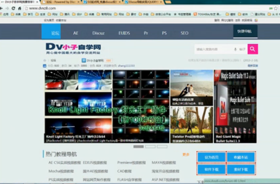Click the blue statistics chart icon
The image size is (280, 184).
pos(45,66)
